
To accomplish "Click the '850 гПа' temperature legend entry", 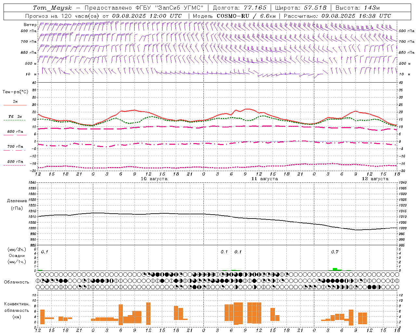I will click(15, 133).
